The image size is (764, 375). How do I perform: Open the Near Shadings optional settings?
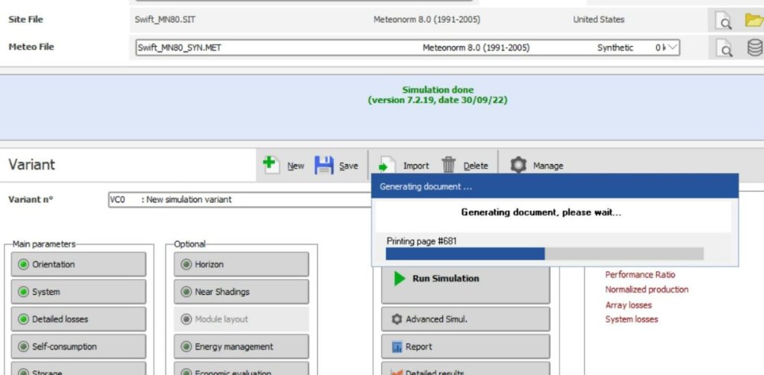[x=241, y=292]
